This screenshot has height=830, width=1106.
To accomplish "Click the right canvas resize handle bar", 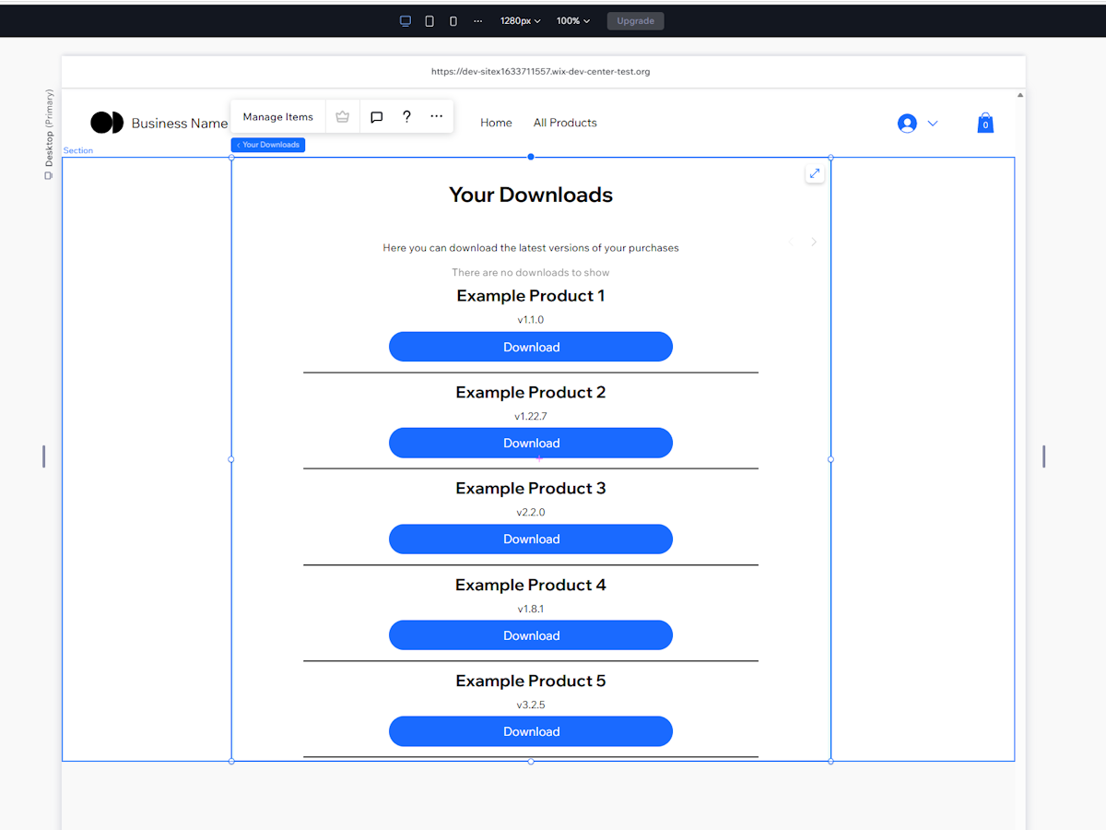I will (x=1043, y=456).
